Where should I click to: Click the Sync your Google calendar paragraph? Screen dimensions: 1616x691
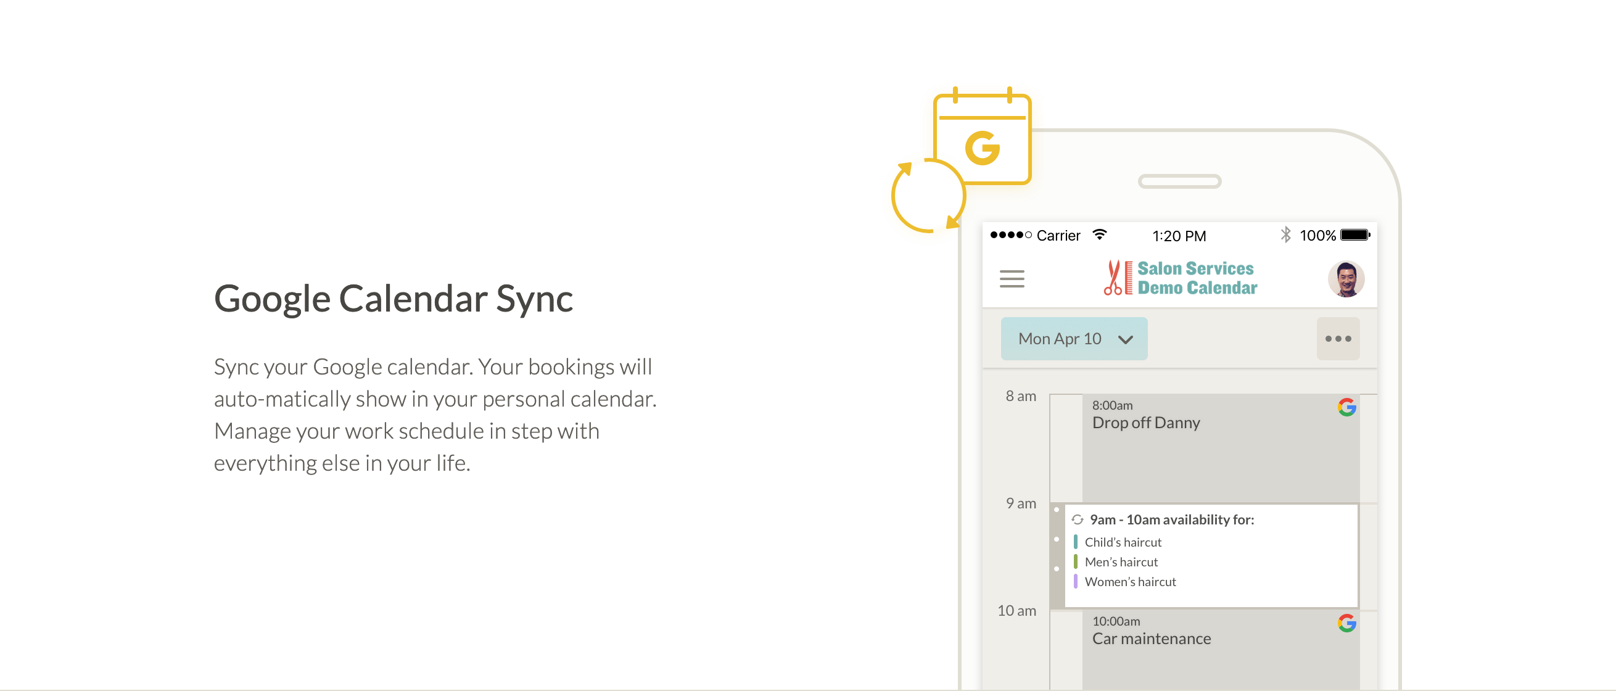[435, 415]
